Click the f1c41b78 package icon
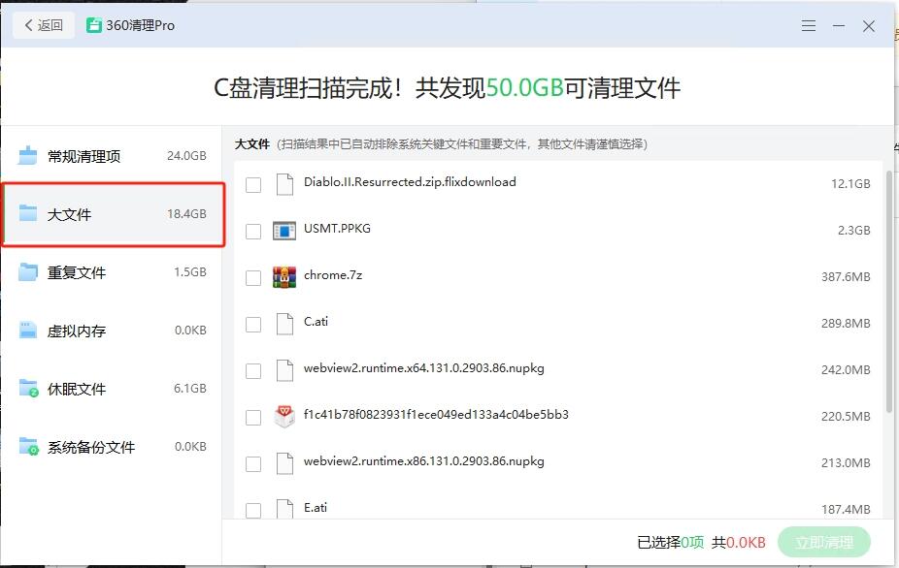Screen dimensions: 899x568 (x=284, y=417)
